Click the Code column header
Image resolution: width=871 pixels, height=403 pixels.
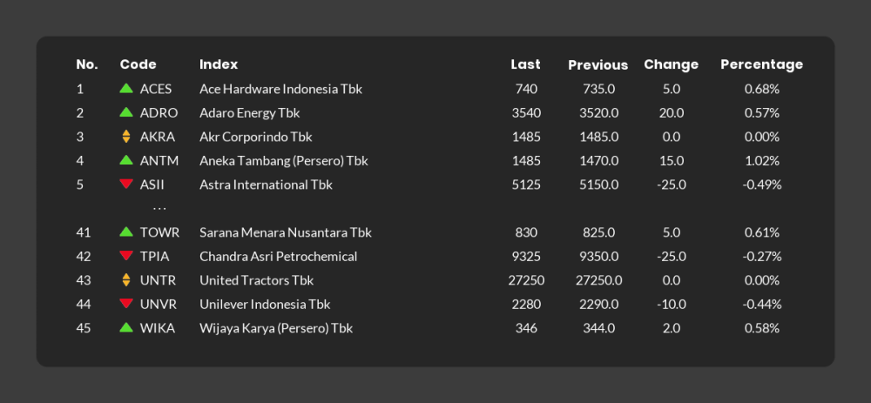tap(138, 64)
